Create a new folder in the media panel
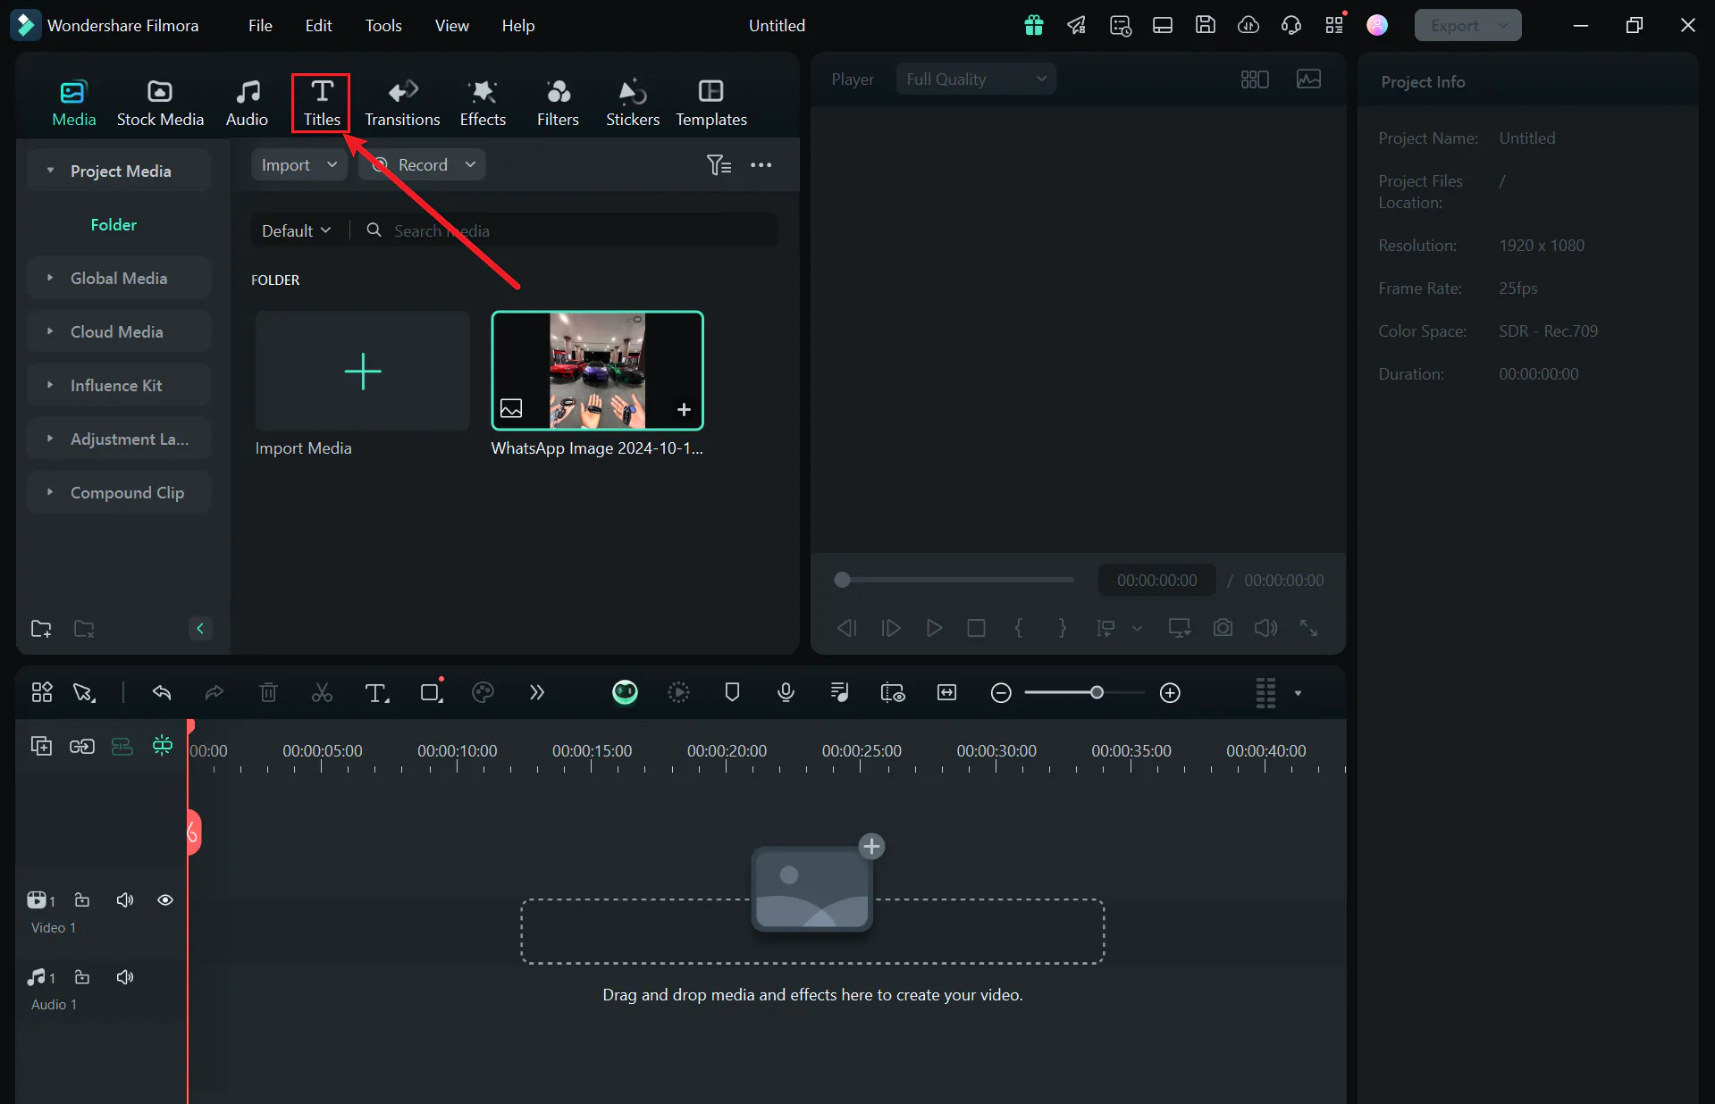Screen dimensions: 1715x1104 pyautogui.click(x=41, y=629)
